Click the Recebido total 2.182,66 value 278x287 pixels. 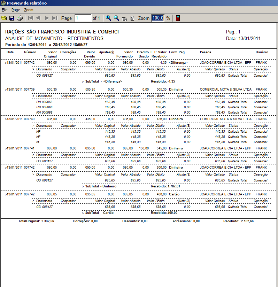tap(247, 221)
